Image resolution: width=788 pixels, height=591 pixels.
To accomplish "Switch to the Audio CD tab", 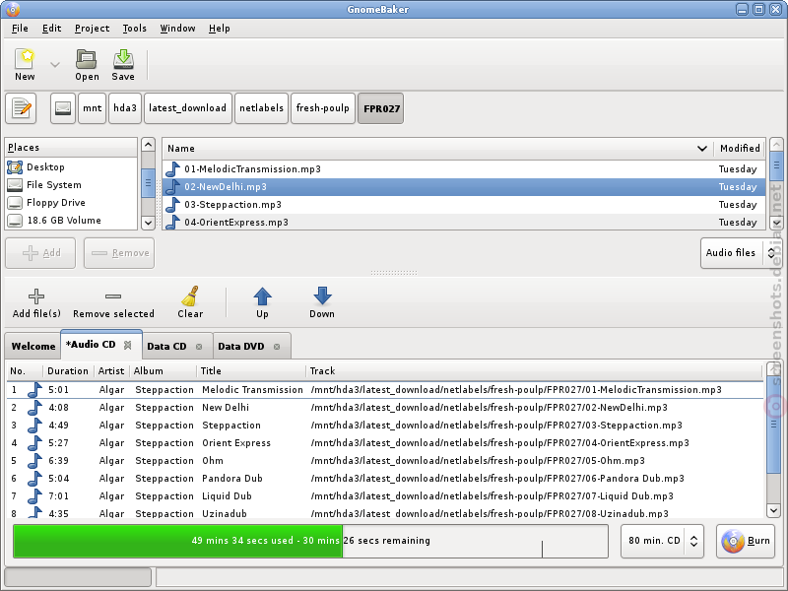I will tap(91, 344).
